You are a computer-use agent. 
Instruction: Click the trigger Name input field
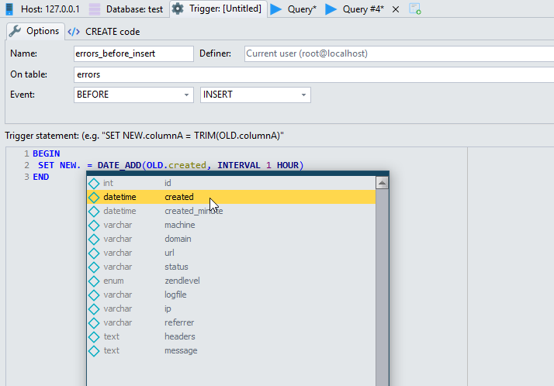click(x=132, y=53)
